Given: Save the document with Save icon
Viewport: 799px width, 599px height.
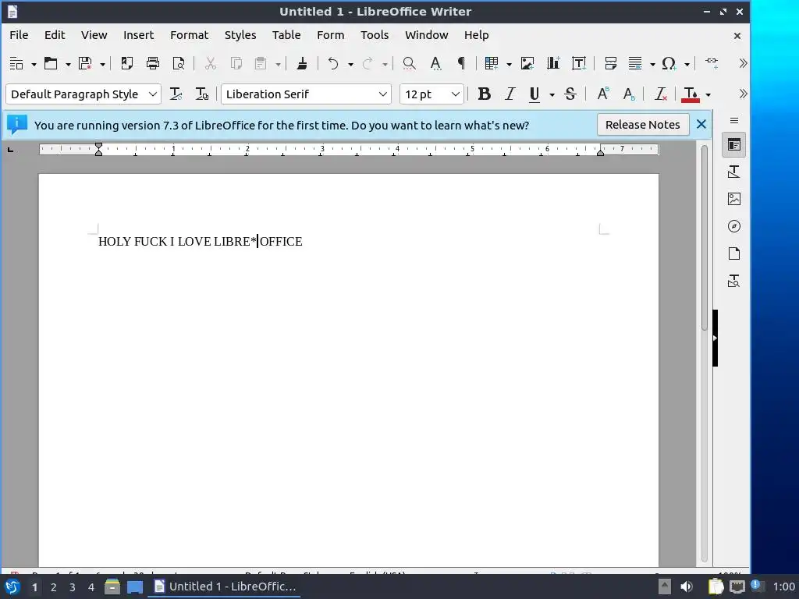Looking at the screenshot, I should pos(85,63).
